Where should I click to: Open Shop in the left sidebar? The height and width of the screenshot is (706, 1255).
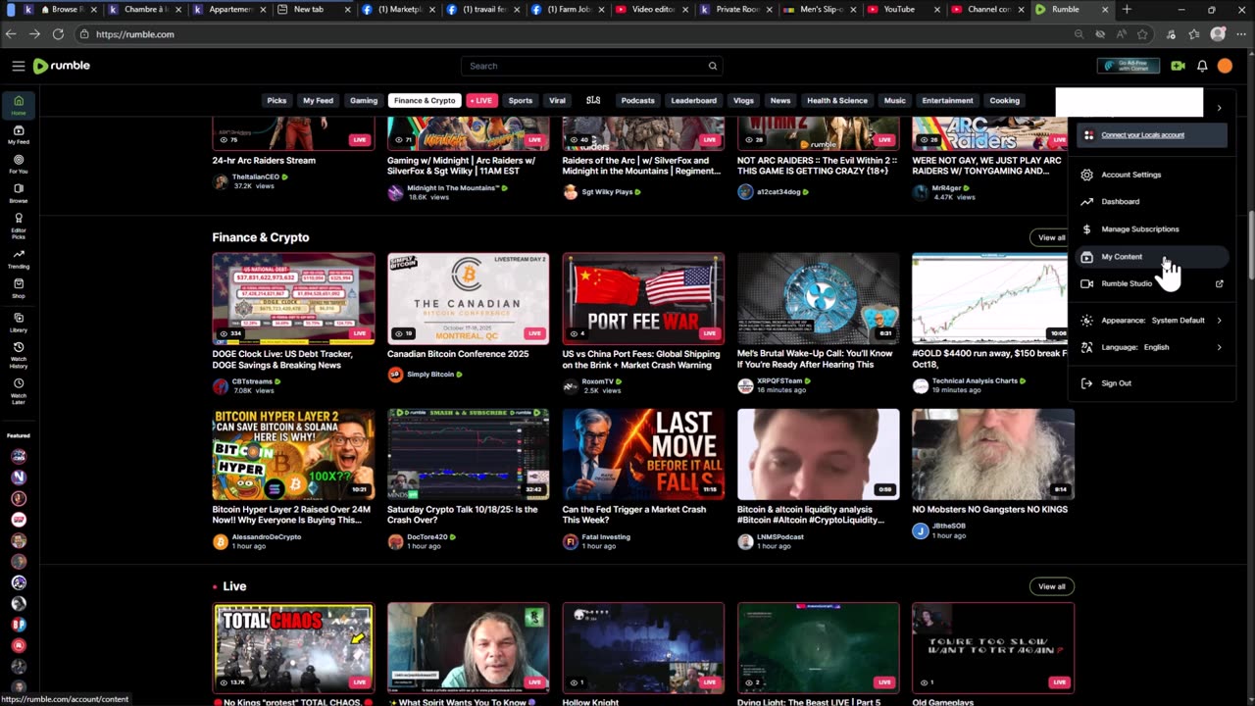[x=18, y=288]
